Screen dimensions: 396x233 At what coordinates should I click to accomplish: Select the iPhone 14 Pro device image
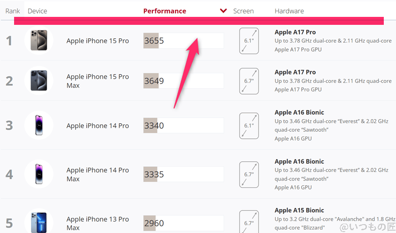coord(38,126)
